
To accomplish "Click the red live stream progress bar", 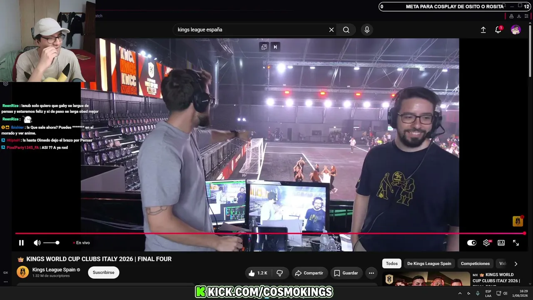I will pyautogui.click(x=271, y=233).
